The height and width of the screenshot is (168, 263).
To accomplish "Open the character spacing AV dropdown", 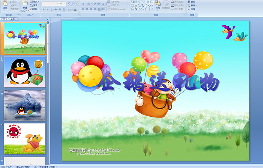I will pyautogui.click(x=65, y=9).
